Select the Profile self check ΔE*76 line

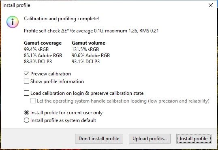point(91,31)
